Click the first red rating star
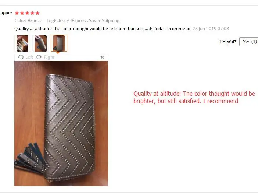The image size is (258, 193). coord(17,13)
